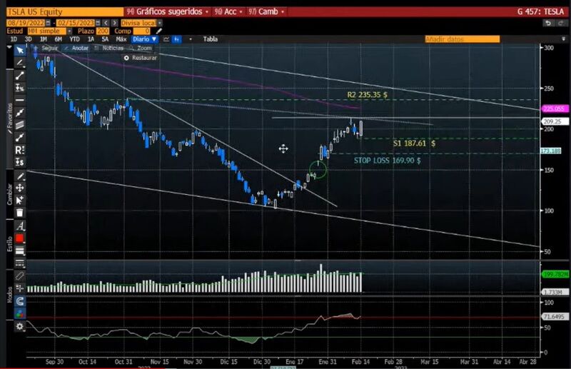
Task: Edit the Plazo 200 field
Action: 103,31
